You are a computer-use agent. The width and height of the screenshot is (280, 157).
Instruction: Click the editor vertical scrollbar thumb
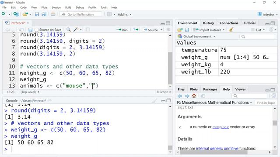(x=170, y=68)
